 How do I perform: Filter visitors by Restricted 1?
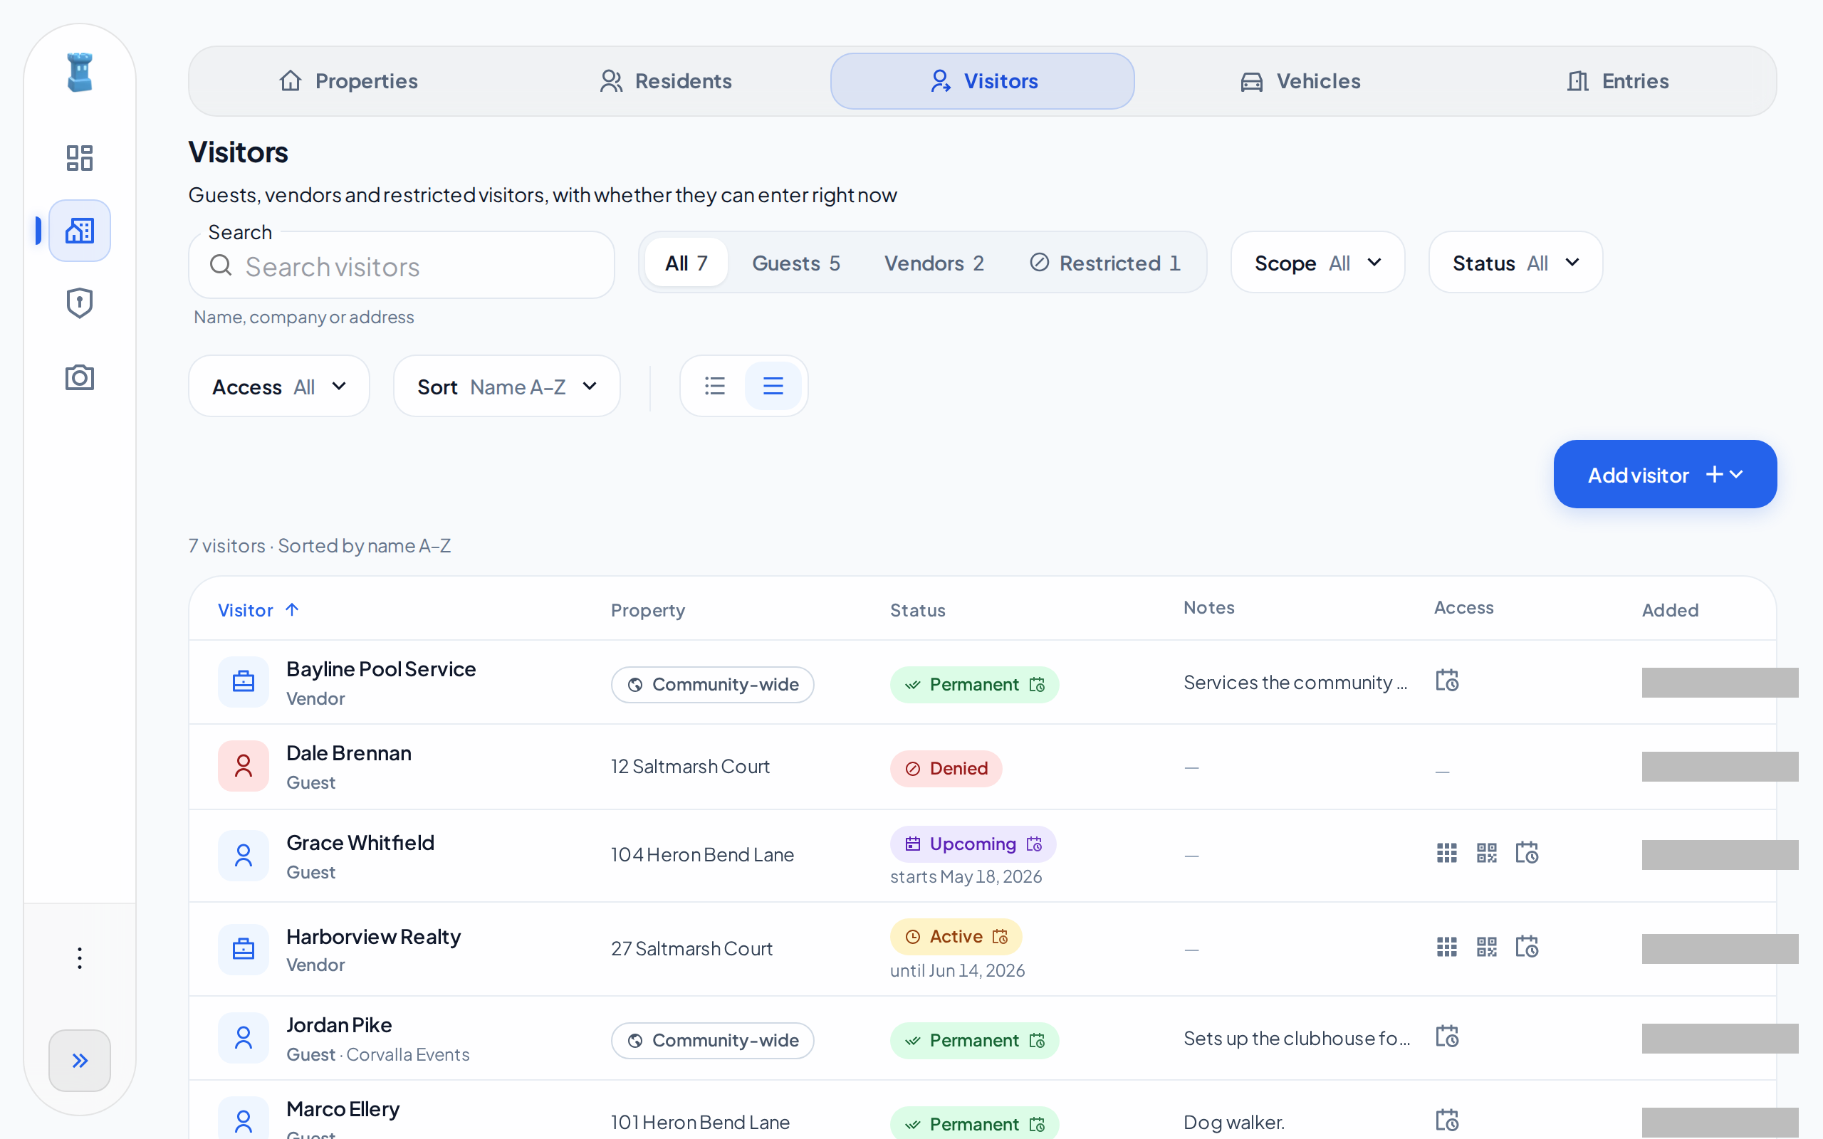[1105, 263]
